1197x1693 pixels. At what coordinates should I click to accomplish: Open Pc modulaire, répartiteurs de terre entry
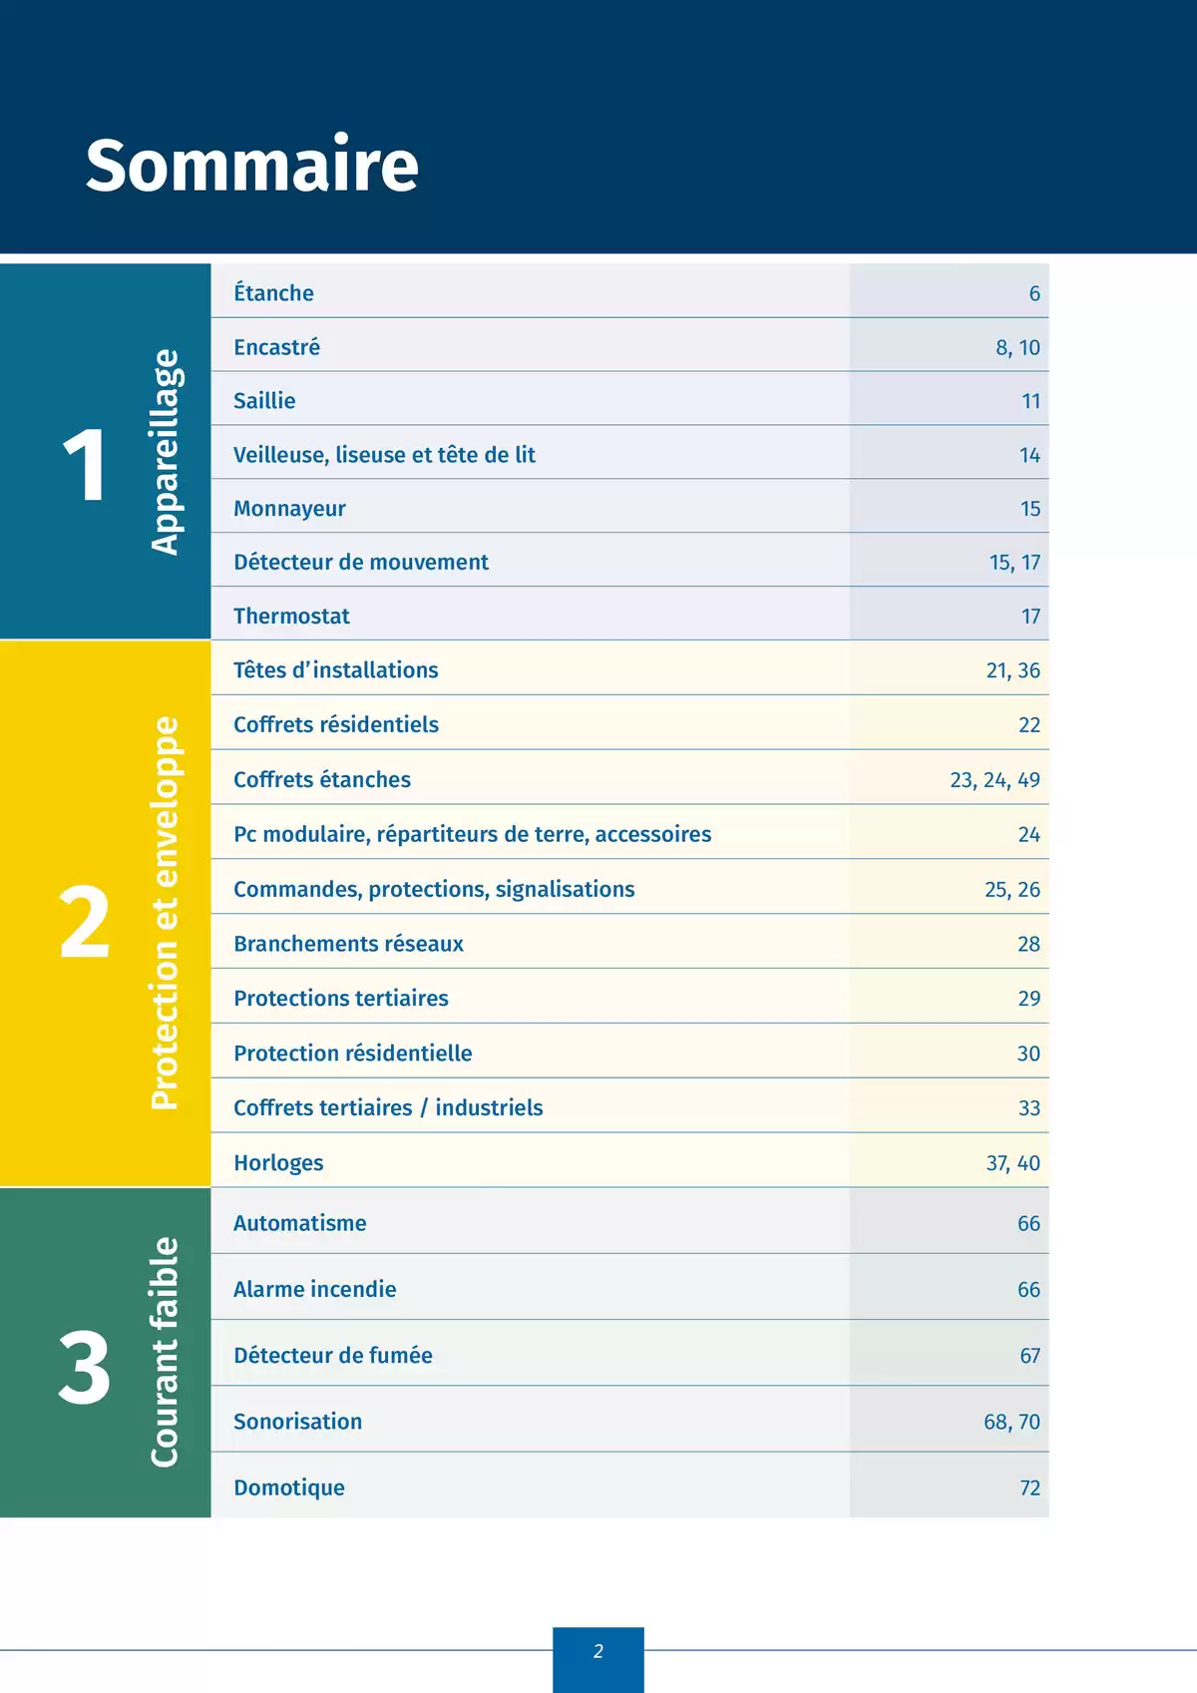[x=472, y=835]
